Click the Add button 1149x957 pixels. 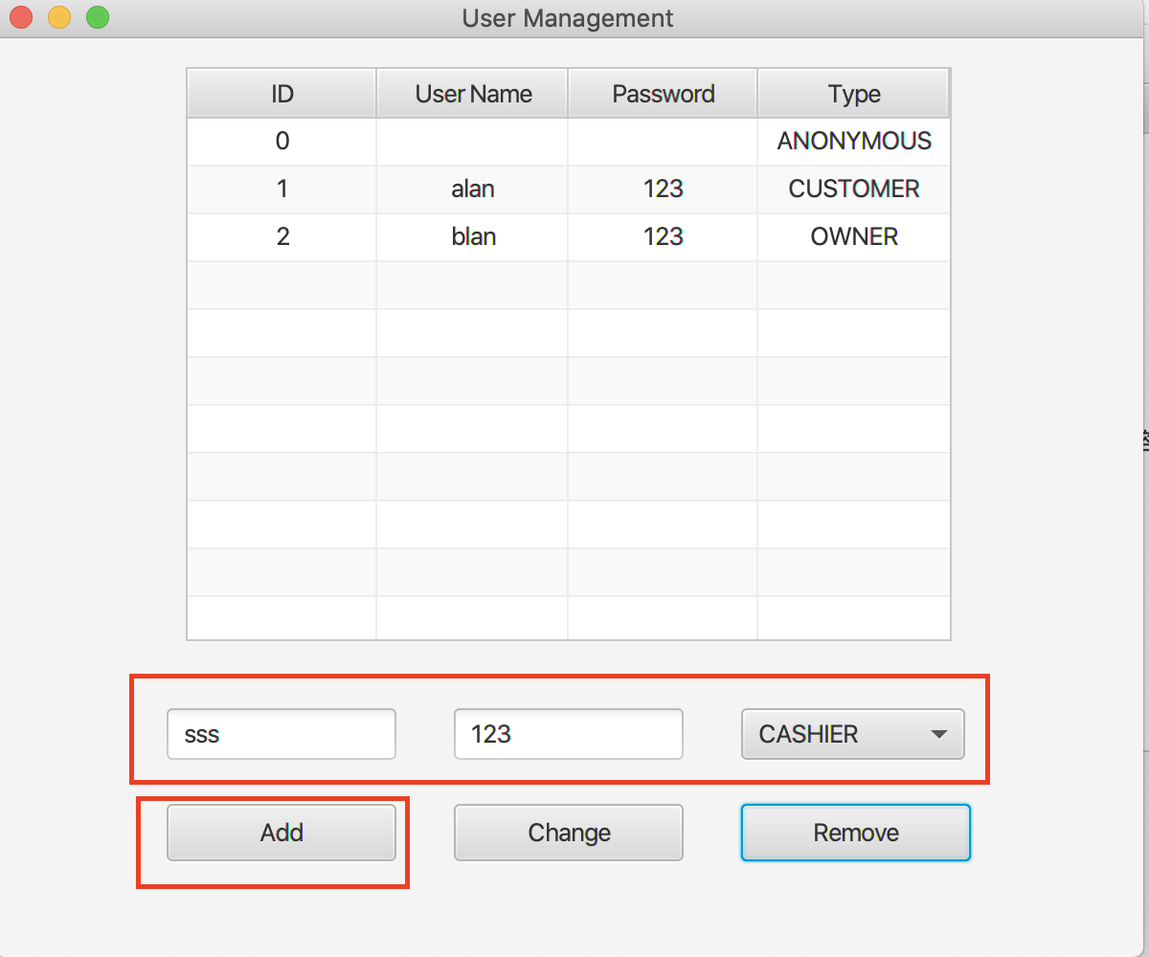pos(281,833)
